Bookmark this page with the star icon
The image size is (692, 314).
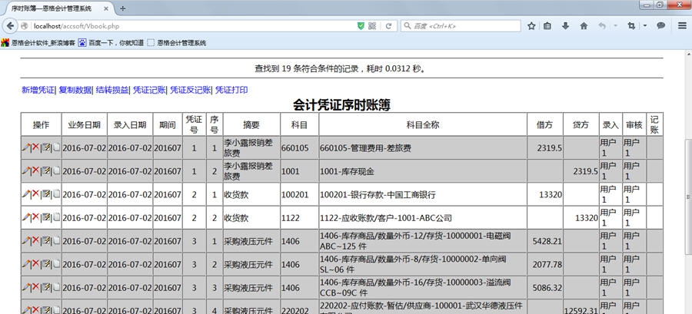coord(531,25)
